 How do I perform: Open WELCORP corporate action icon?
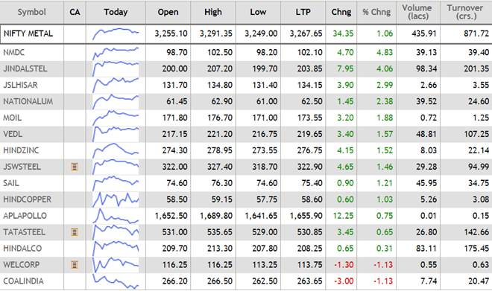pyautogui.click(x=75, y=265)
